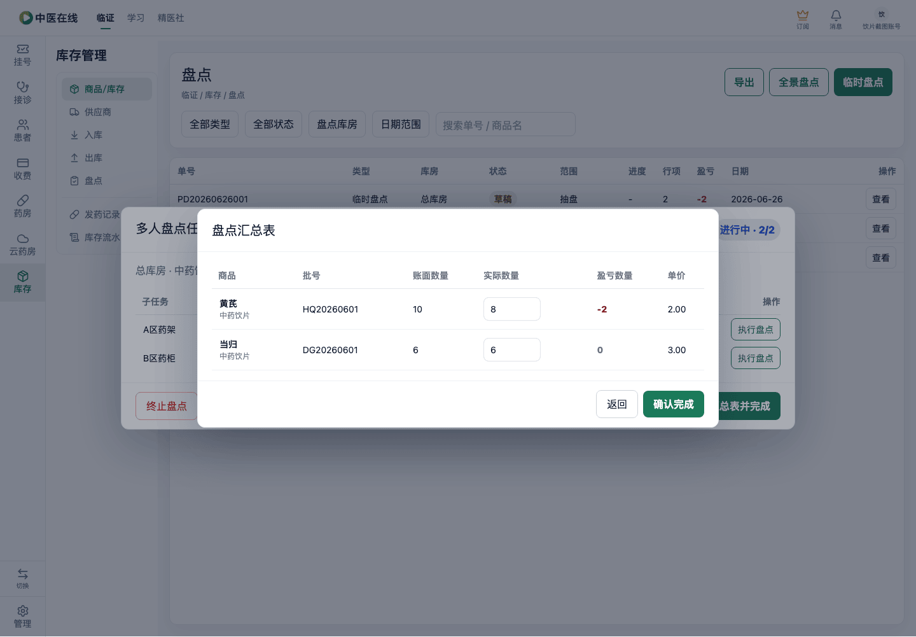Click the 总表并完成 button
This screenshot has width=916, height=637.
pyautogui.click(x=749, y=406)
